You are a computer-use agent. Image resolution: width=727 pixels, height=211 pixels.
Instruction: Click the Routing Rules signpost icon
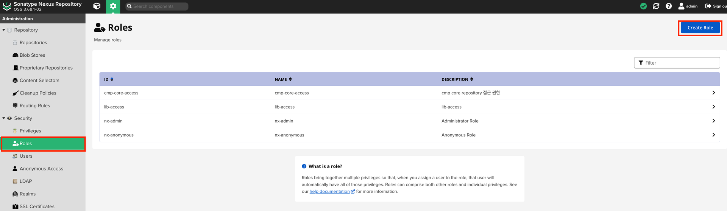tap(15, 105)
